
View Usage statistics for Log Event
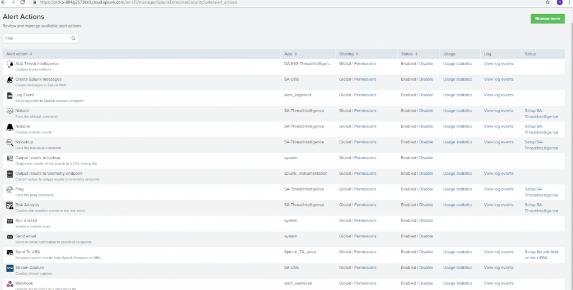(x=458, y=95)
